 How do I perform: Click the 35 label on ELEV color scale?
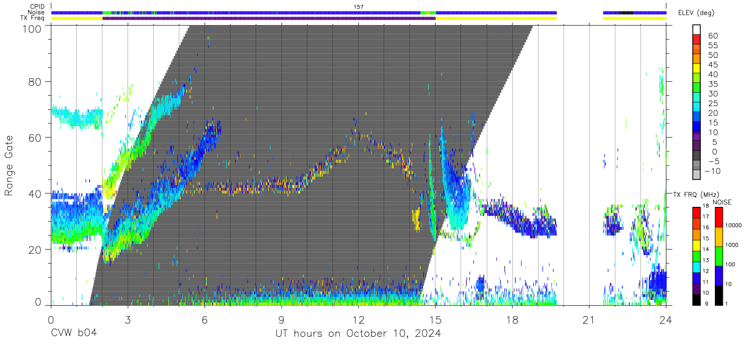point(714,84)
